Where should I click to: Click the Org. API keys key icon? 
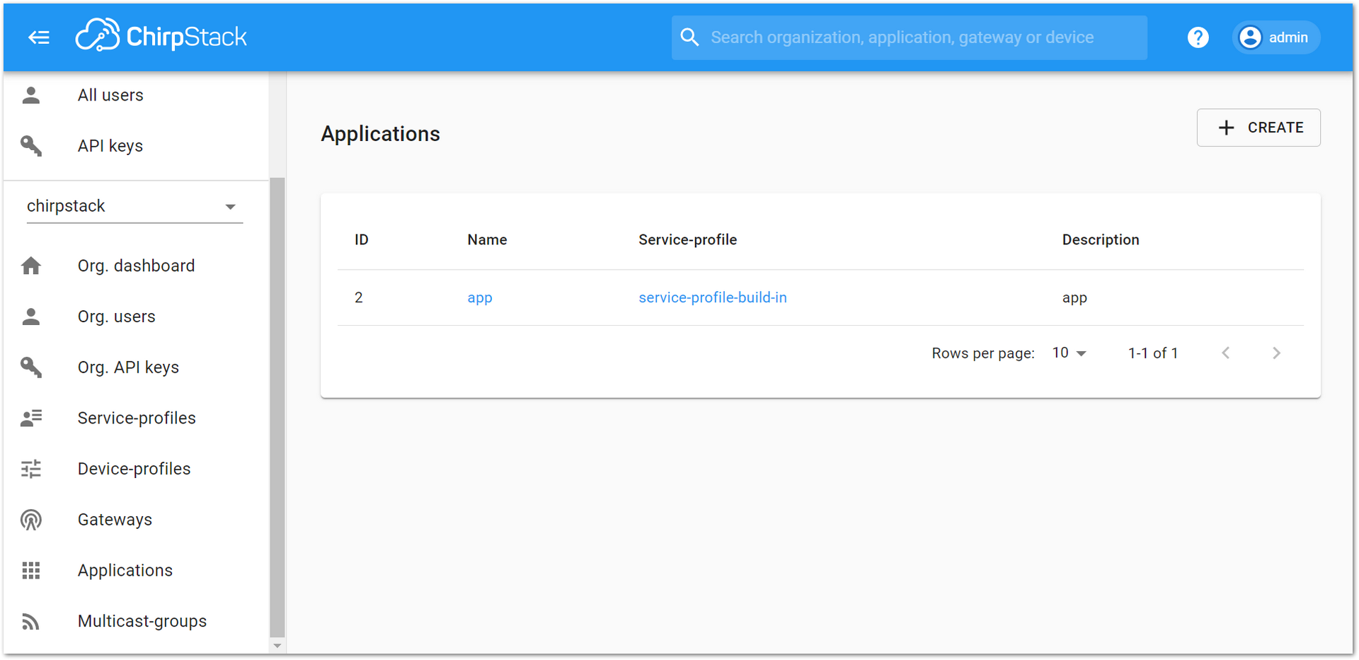31,368
